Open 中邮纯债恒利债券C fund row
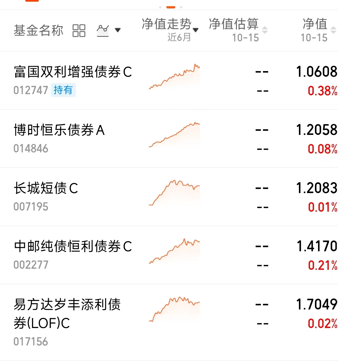 point(169,255)
